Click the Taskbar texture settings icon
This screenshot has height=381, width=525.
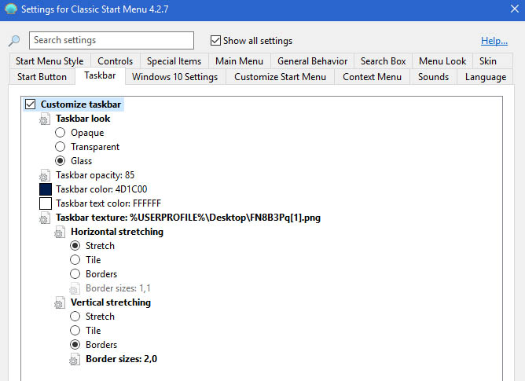point(46,218)
